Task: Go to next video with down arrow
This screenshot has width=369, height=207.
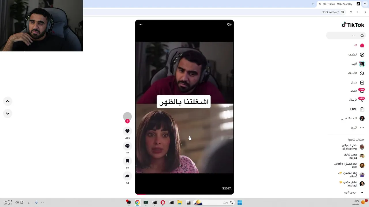Action: (x=8, y=114)
